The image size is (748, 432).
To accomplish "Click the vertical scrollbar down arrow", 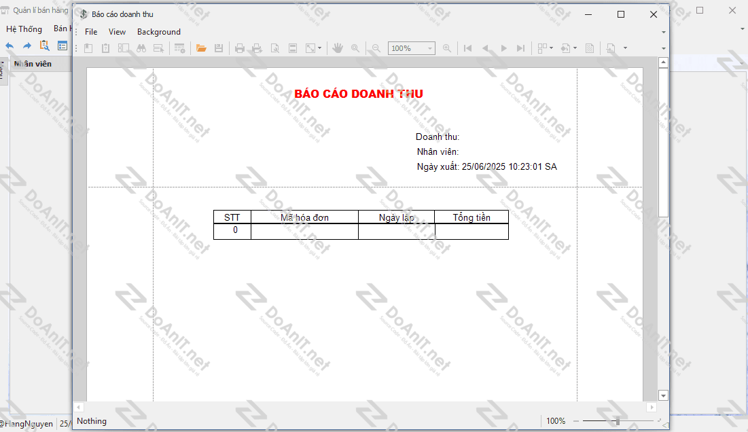I will [663, 395].
